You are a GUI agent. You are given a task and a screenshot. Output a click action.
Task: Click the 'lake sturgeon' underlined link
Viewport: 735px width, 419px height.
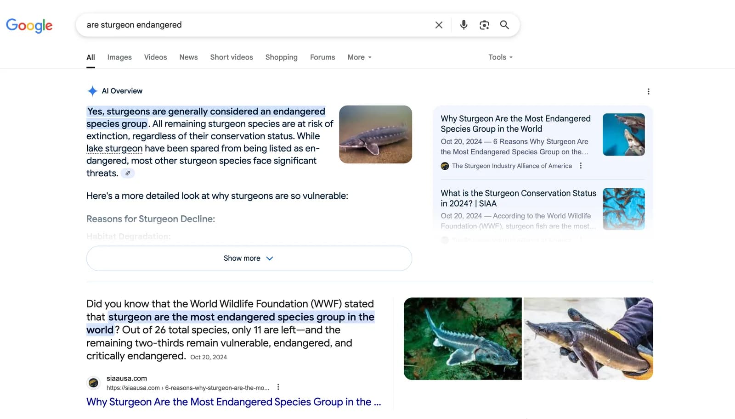(x=114, y=148)
